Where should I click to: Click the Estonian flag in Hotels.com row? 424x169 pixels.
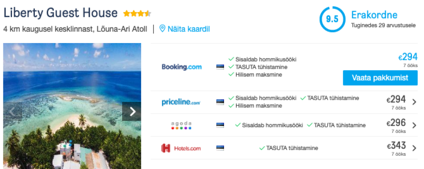(220, 148)
